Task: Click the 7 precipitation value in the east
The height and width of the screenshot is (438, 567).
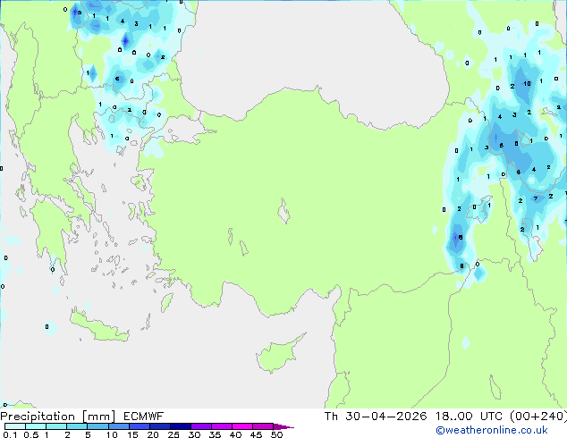Action: tap(536, 198)
